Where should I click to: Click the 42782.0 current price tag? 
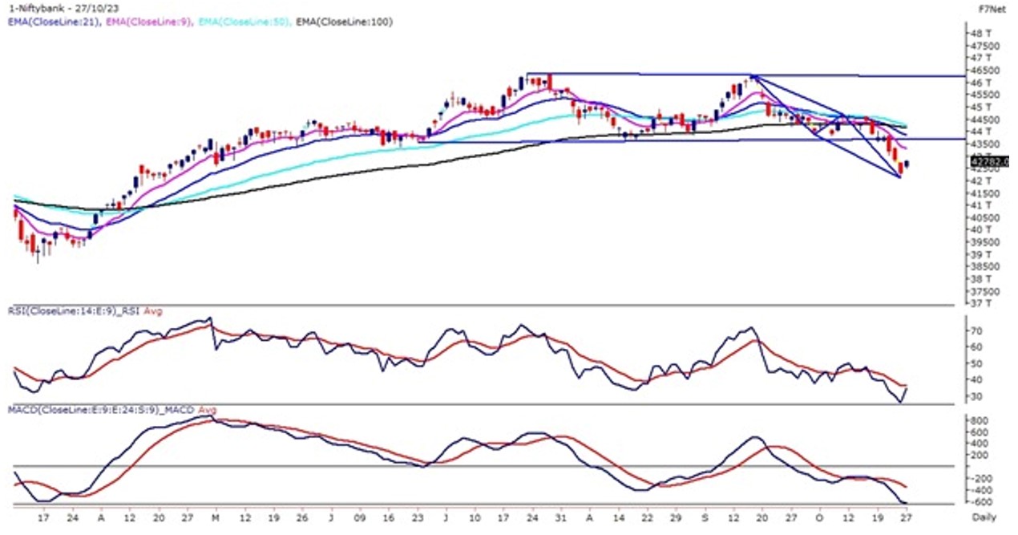pyautogui.click(x=988, y=161)
